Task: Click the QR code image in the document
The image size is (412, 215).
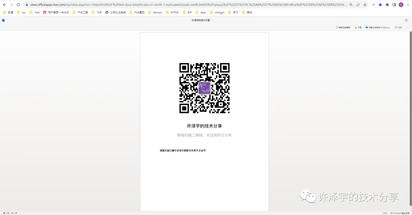Action: click(204, 88)
